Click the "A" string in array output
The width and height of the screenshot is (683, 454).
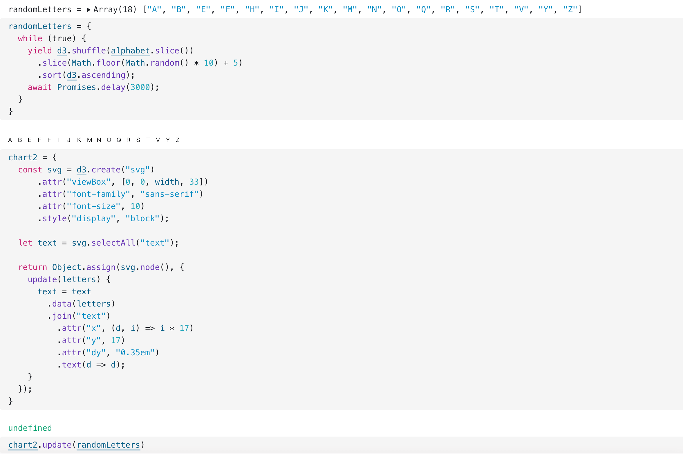[x=154, y=10]
